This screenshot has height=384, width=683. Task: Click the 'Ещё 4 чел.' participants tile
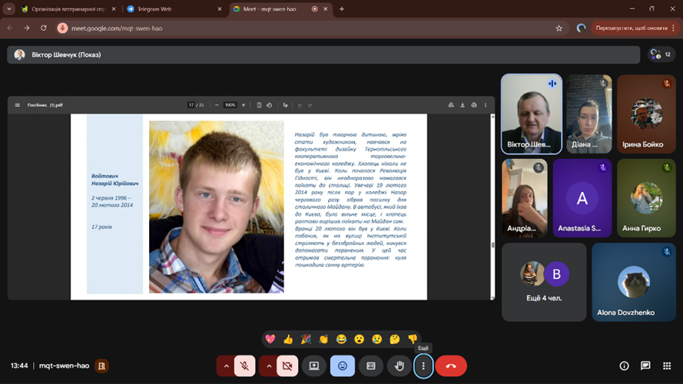coord(543,282)
